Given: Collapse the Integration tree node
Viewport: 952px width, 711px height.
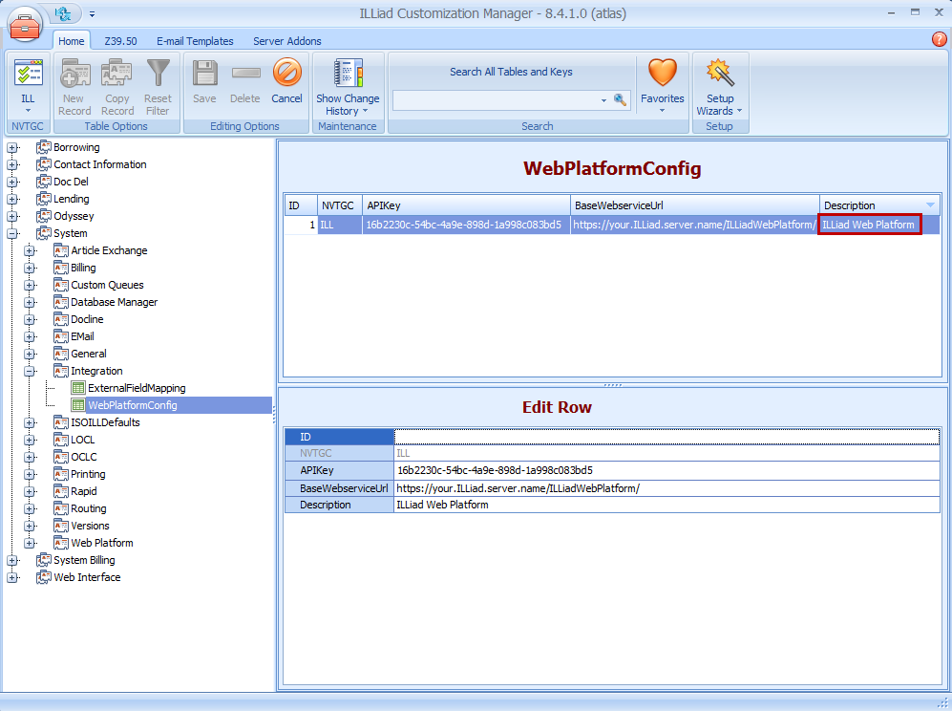Looking at the screenshot, I should coord(30,371).
